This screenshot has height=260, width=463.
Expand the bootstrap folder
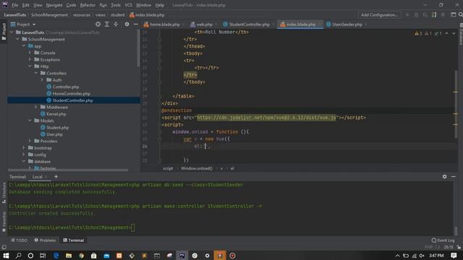24,148
